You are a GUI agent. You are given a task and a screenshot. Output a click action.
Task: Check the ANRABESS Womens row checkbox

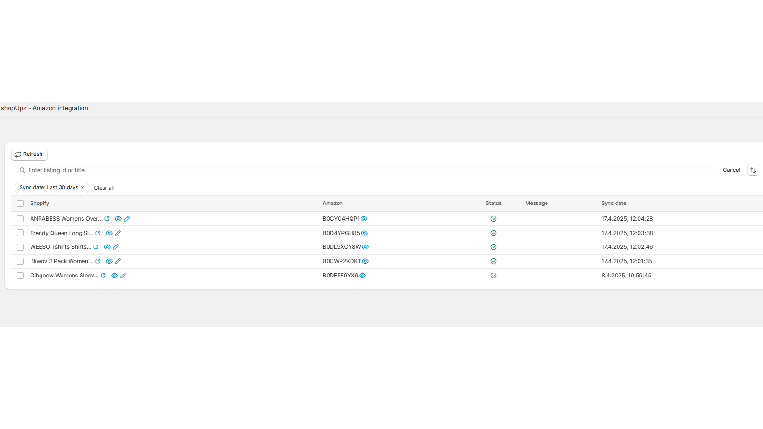[x=20, y=218]
